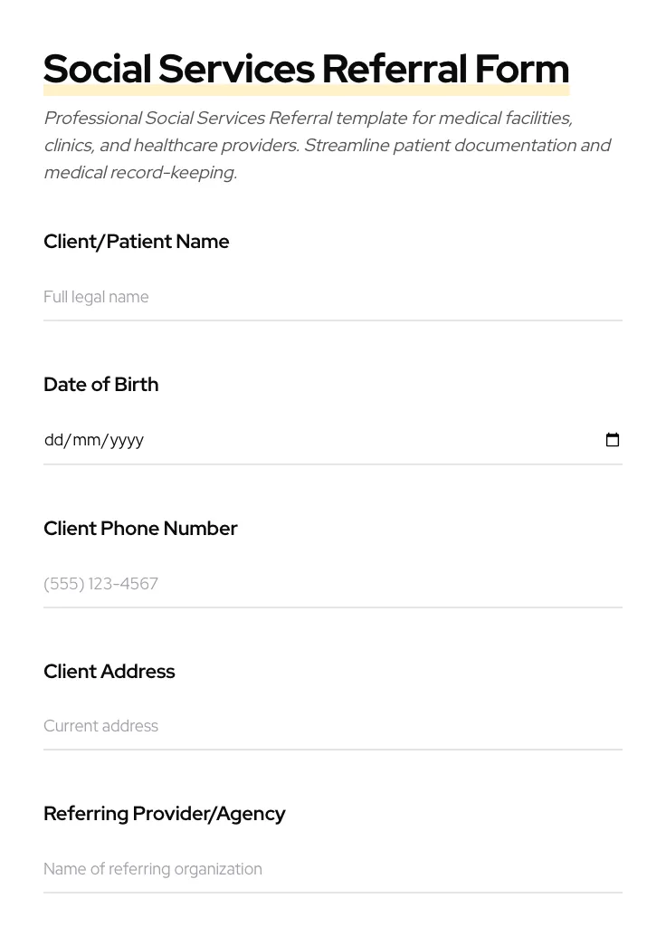Open the Date of Birth calendar dropdown
Image resolution: width=666 pixels, height=927 pixels.
click(613, 440)
